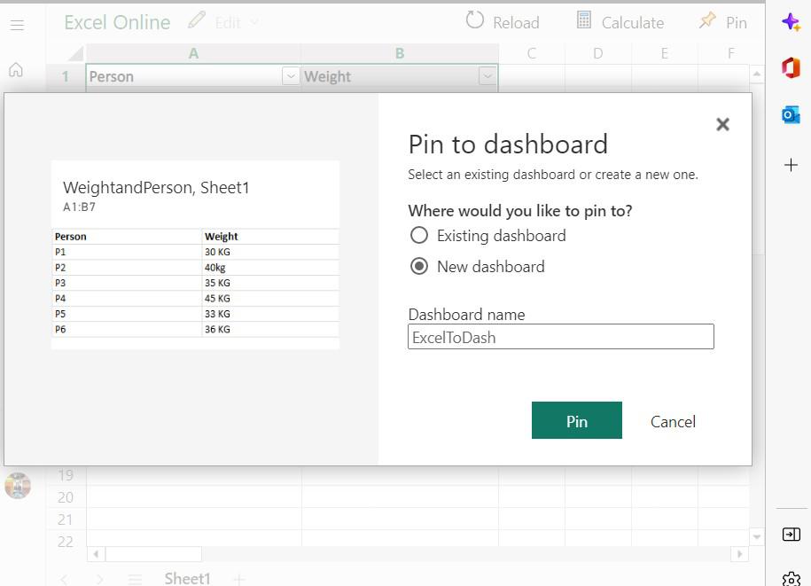Select column D header
The width and height of the screenshot is (811, 586).
point(598,53)
